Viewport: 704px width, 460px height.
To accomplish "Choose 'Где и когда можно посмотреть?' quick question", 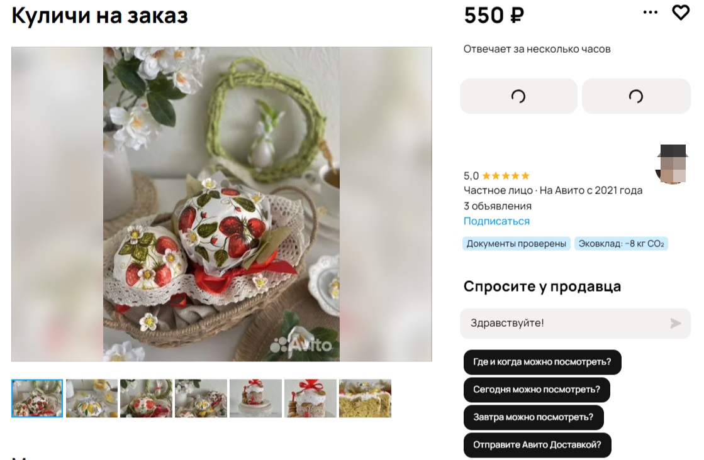I will [542, 362].
